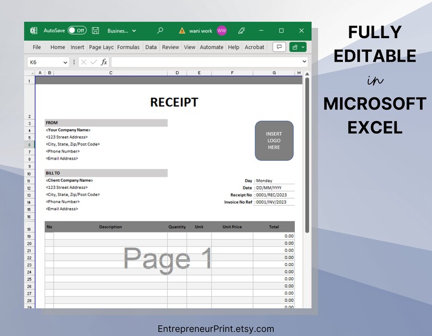Open the File menu tab
Viewport: 432px width, 336px height.
[x=36, y=47]
